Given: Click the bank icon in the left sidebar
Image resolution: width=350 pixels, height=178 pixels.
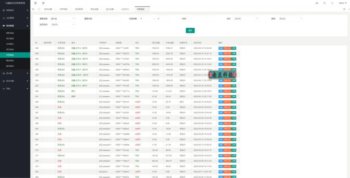Looking at the screenshot, I should [x=3, y=73].
